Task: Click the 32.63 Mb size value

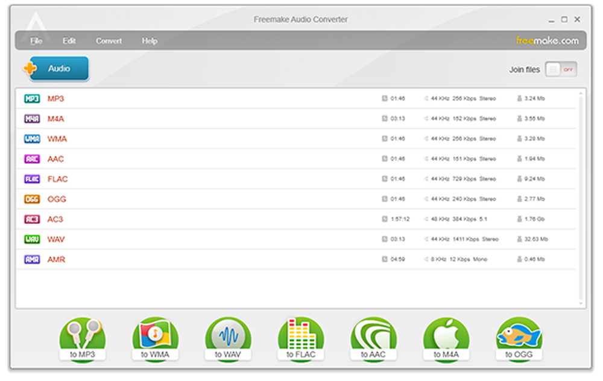Action: pyautogui.click(x=536, y=239)
